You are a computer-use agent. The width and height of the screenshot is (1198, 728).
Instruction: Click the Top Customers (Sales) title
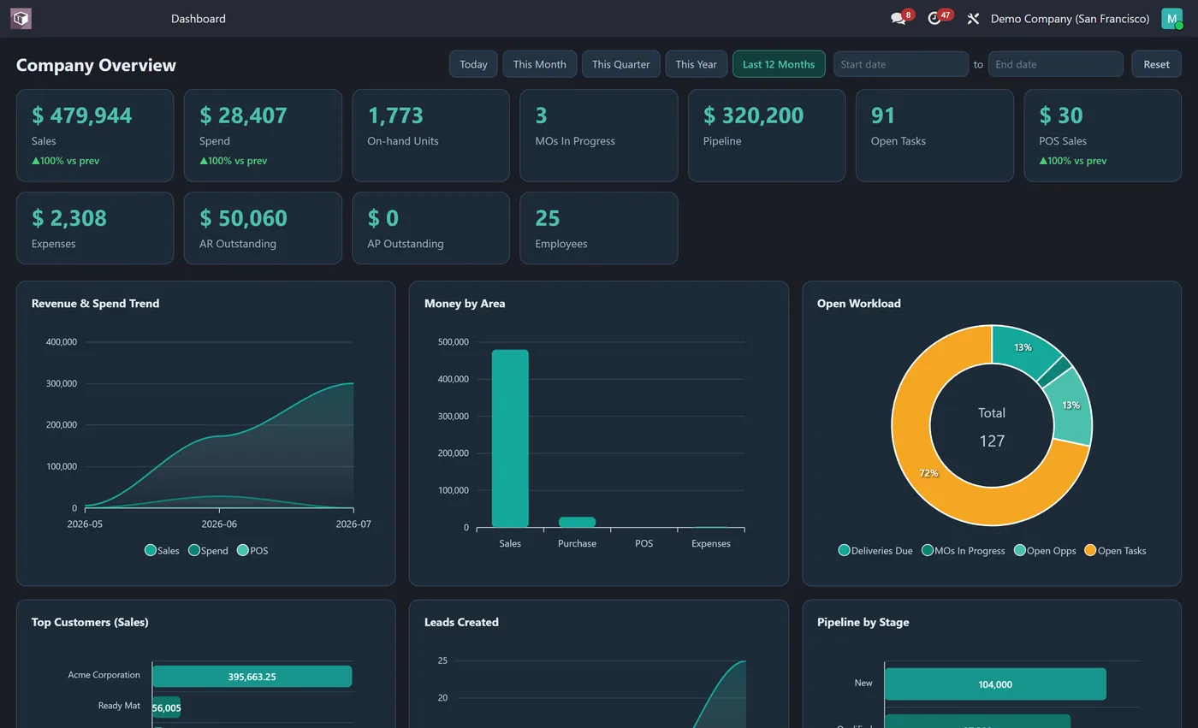pos(90,622)
